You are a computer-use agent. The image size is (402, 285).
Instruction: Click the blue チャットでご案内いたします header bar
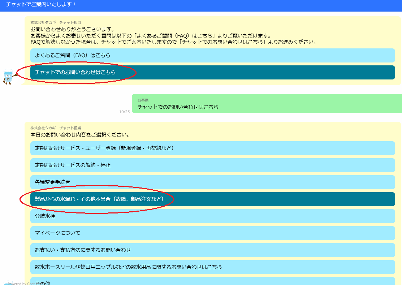click(x=201, y=5)
